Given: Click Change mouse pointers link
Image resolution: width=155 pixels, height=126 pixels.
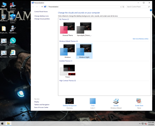Looking at the screenshot, I should [x=42, y=19].
